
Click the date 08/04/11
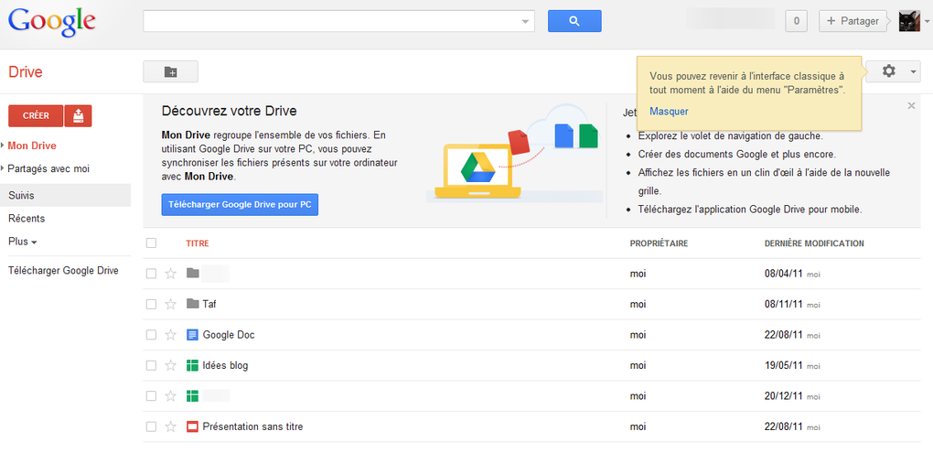tap(784, 274)
